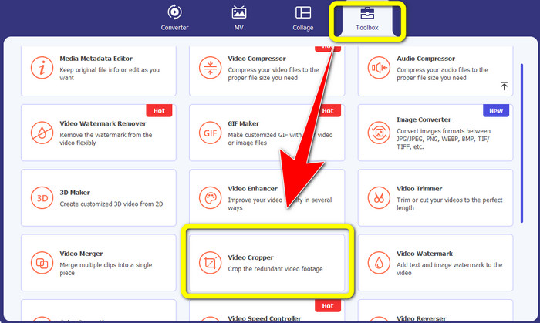
Task: Click Hot badge on Video Speed Controller
Action: [x=328, y=306]
